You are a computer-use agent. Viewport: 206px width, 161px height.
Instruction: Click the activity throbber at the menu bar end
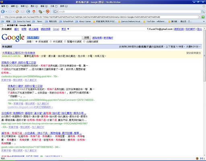[204, 6]
